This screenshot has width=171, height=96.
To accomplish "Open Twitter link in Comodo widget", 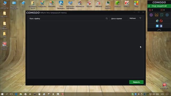I will (157, 26).
